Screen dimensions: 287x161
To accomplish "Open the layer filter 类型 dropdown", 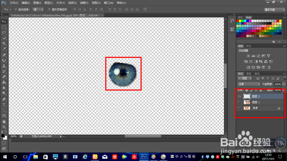I will (x=245, y=78).
